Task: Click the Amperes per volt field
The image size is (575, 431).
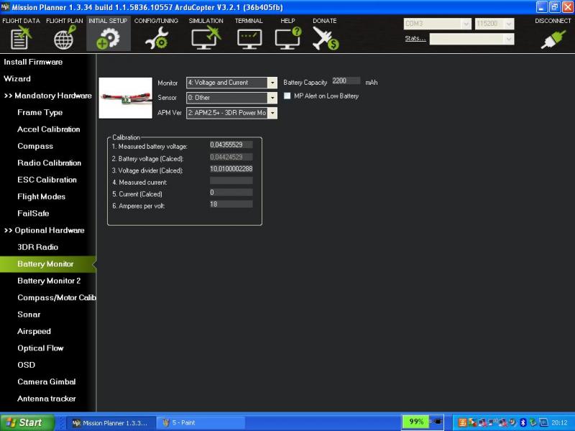Action: pyautogui.click(x=231, y=205)
